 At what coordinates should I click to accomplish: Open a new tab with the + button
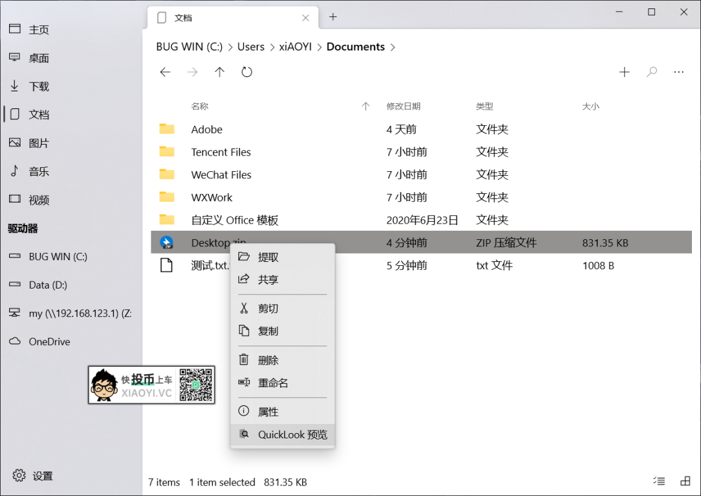tap(333, 16)
